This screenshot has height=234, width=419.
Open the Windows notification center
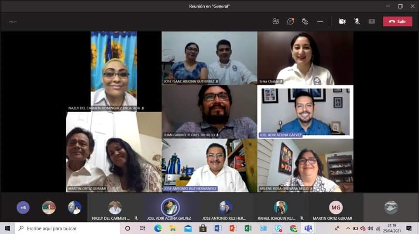pos(409,228)
